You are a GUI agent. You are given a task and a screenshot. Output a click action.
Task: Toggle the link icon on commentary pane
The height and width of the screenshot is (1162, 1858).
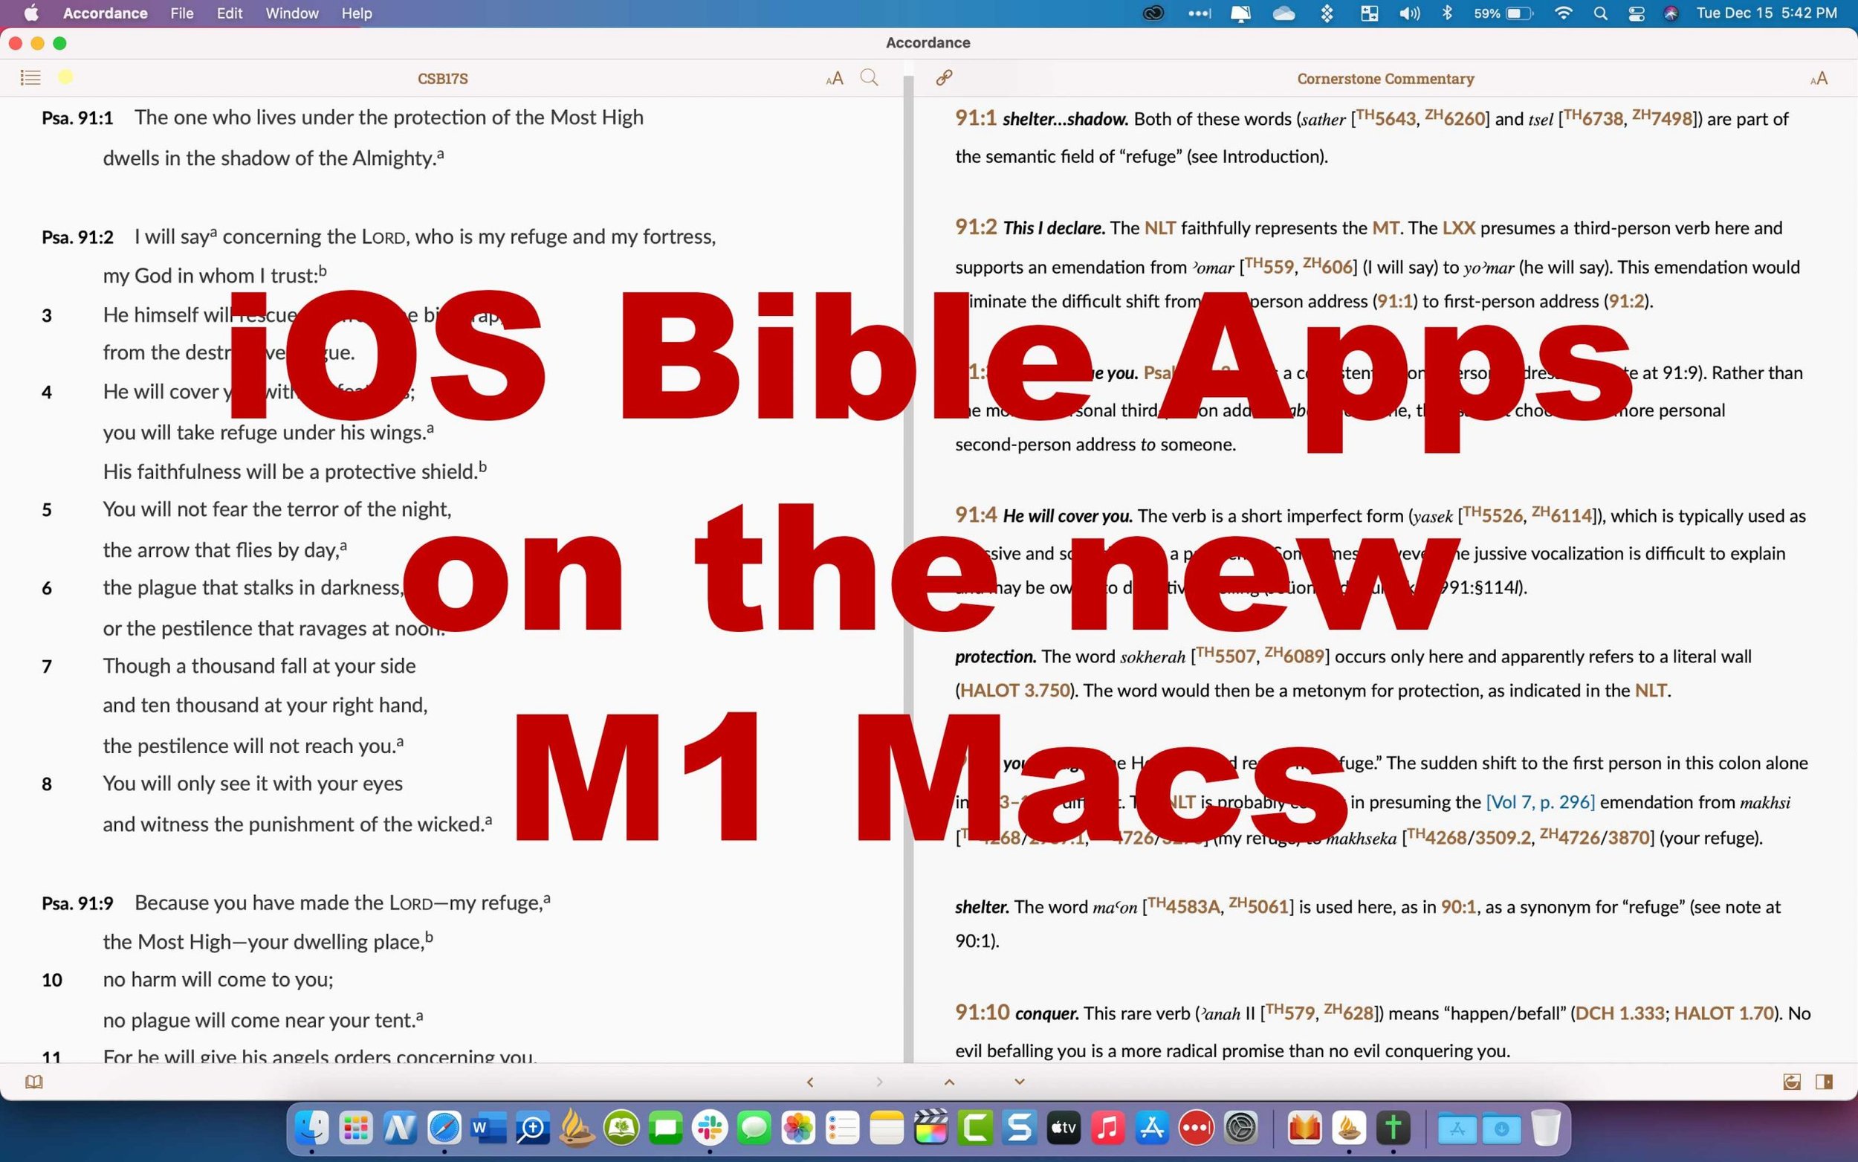(x=944, y=77)
